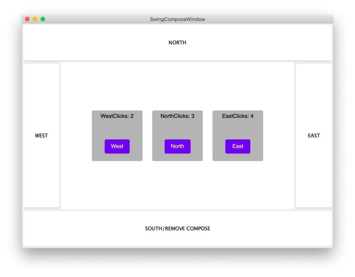Click the North button

tap(177, 146)
